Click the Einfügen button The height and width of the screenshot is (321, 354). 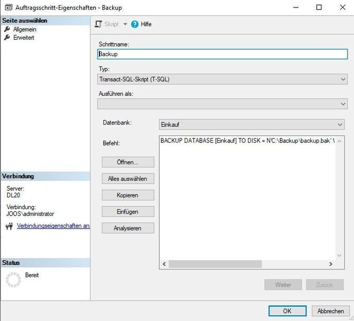point(128,212)
